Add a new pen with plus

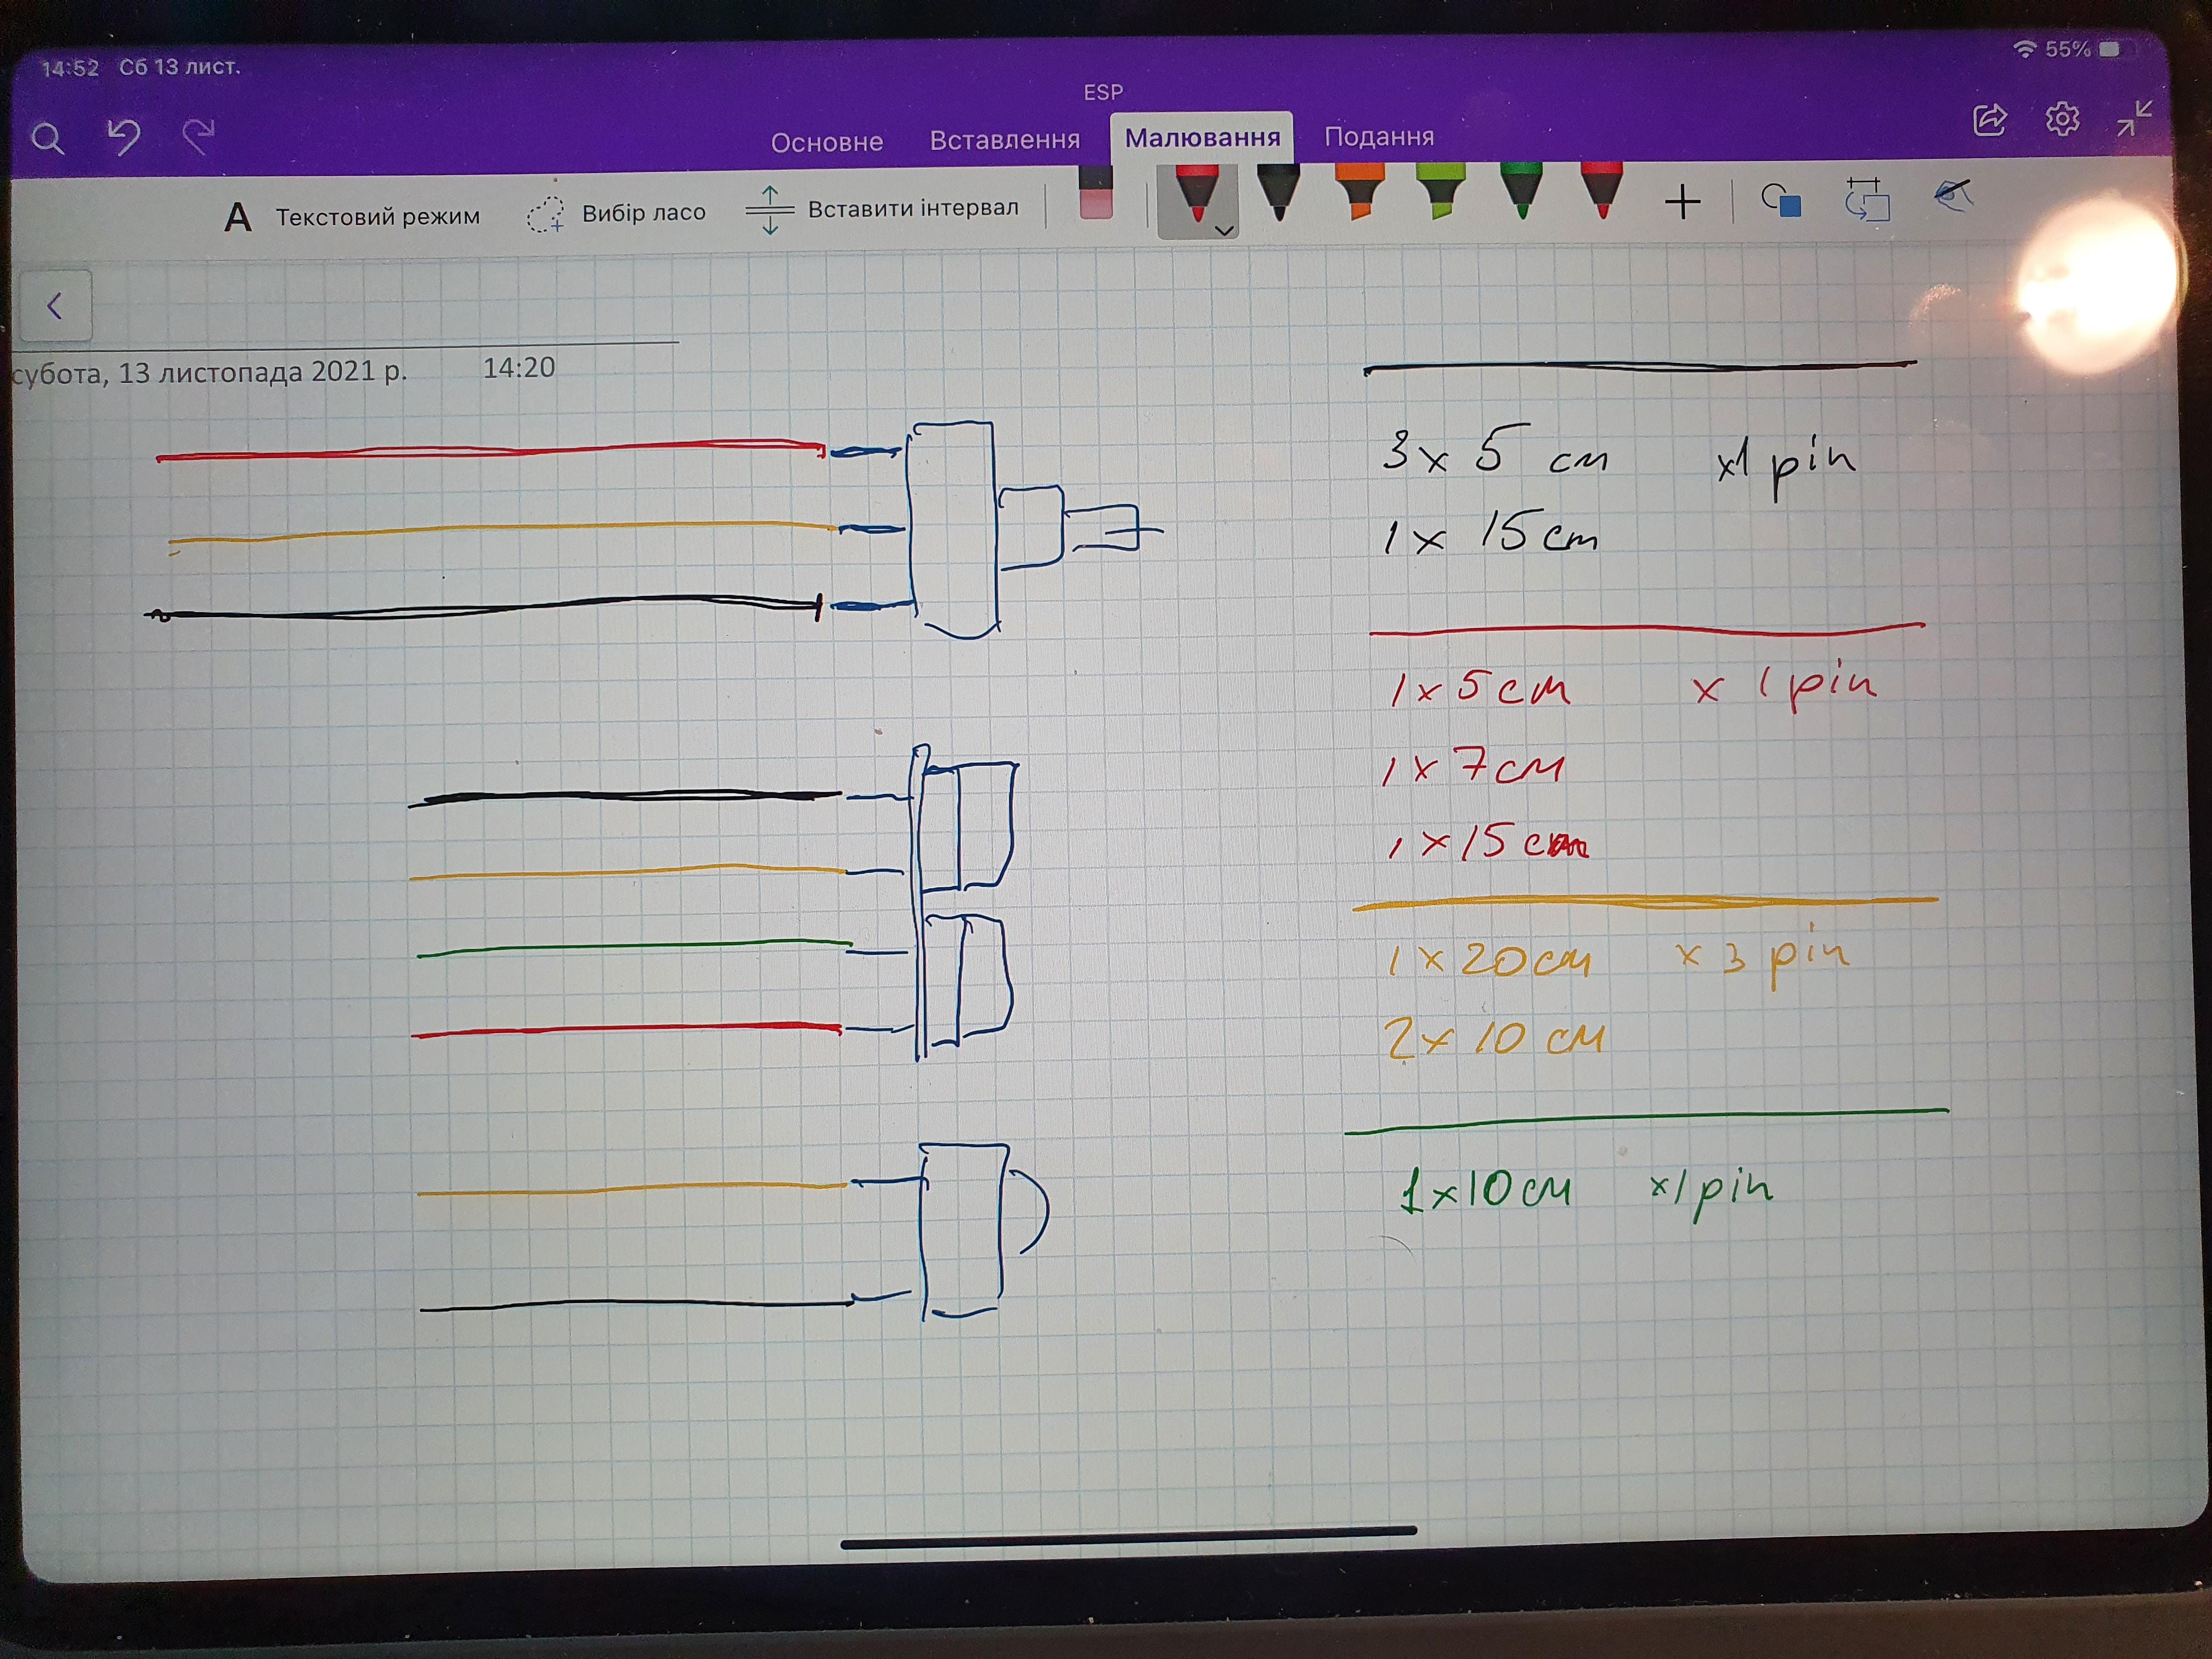(x=1683, y=202)
